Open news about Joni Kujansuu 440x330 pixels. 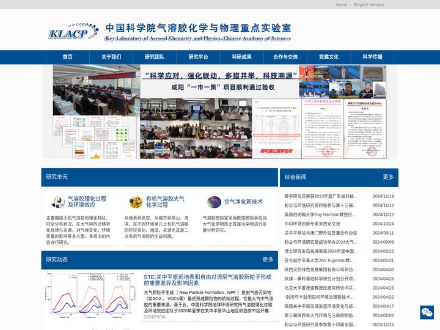coord(319,260)
